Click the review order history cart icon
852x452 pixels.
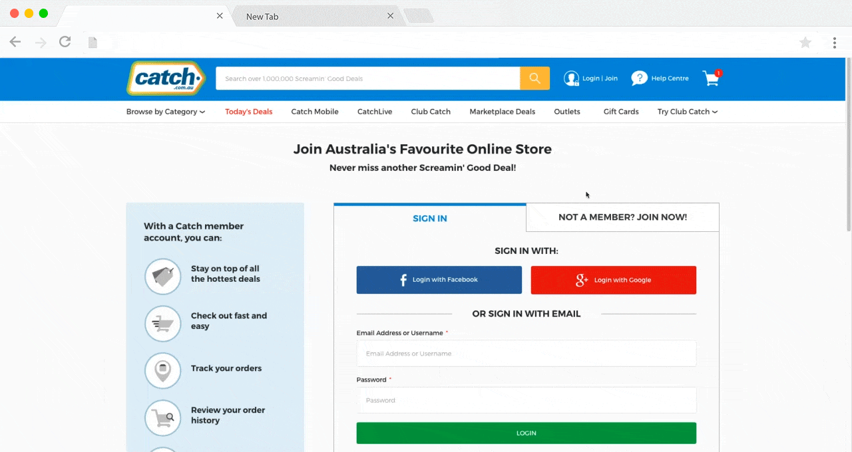point(163,418)
